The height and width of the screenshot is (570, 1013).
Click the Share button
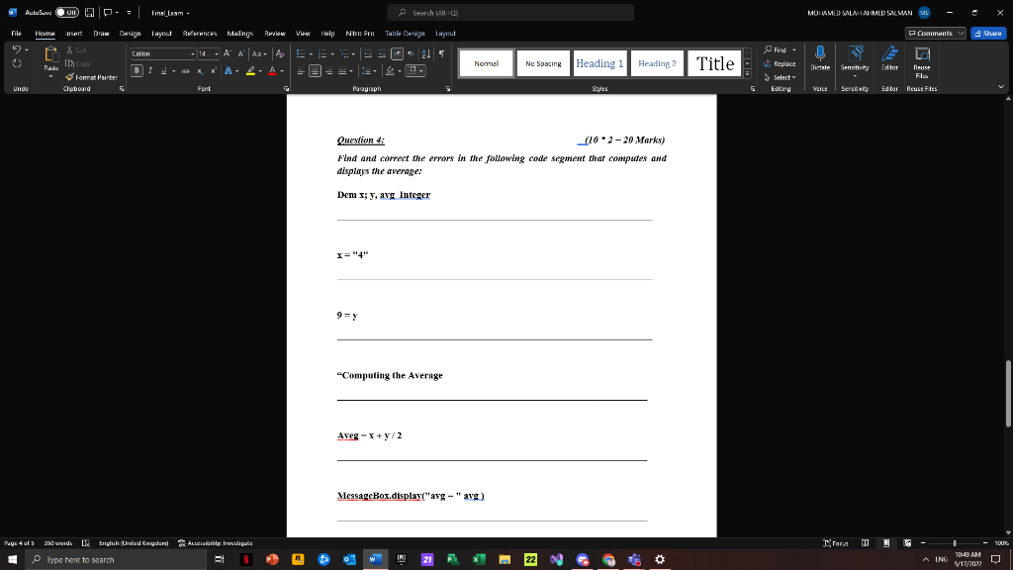(988, 33)
